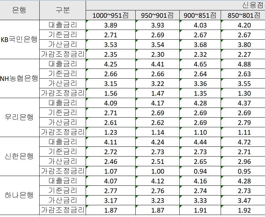
Task: Click the 1000~951점 score range header
Action: click(x=111, y=15)
